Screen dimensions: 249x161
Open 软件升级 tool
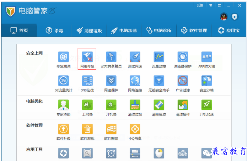point(63,132)
